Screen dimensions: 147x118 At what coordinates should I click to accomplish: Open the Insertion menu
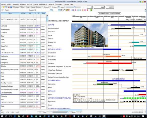coord(23,4)
